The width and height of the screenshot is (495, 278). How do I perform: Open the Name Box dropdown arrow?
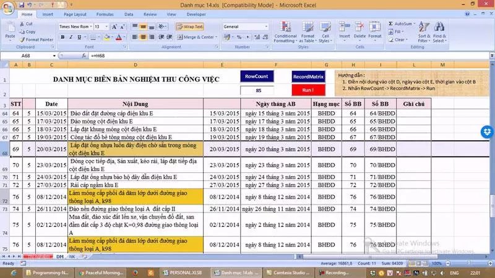click(54, 56)
